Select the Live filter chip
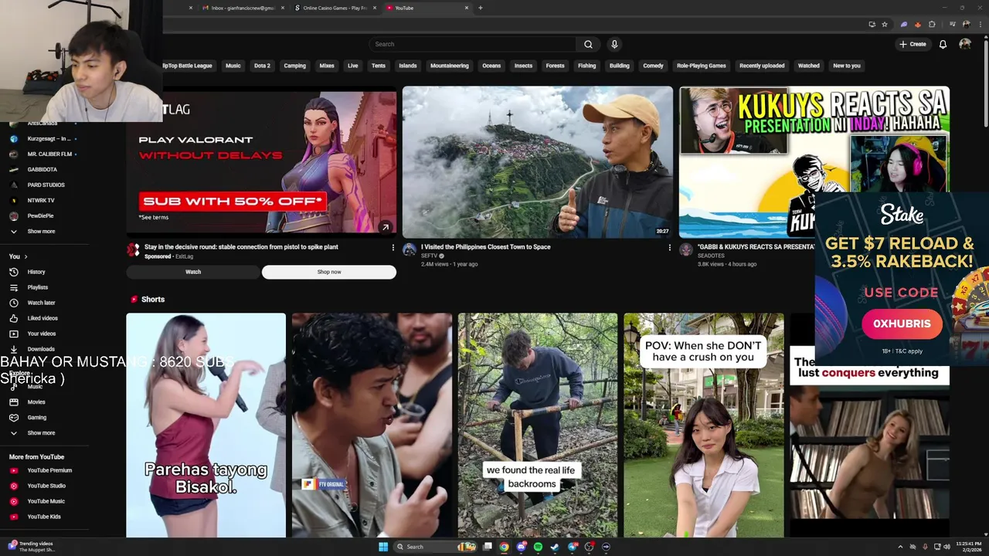Screen dimensions: 989x556 352,66
